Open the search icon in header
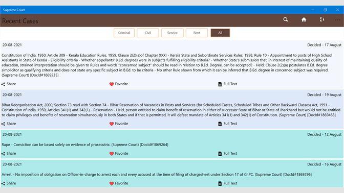The width and height of the screenshot is (344, 193). coord(286,19)
